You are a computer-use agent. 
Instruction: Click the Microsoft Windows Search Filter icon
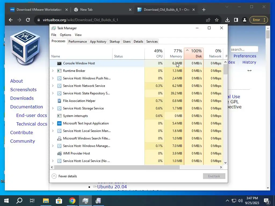coord(59,138)
